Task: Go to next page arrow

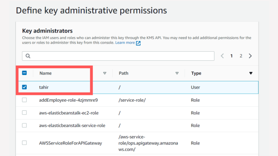Action: click(250, 56)
